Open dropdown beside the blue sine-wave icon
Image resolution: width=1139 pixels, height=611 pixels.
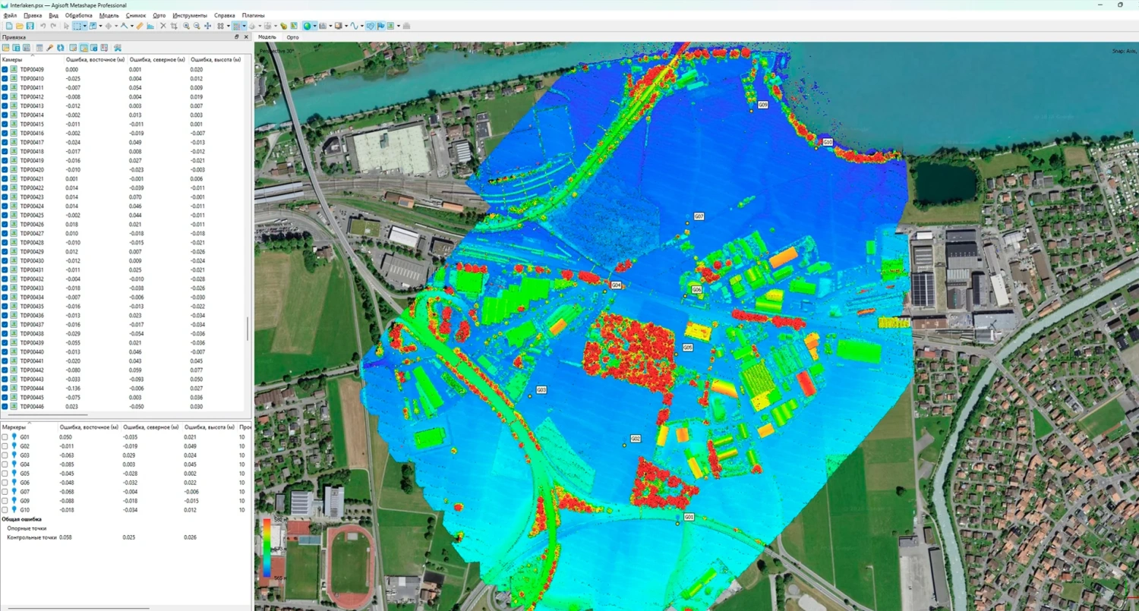[x=361, y=26]
